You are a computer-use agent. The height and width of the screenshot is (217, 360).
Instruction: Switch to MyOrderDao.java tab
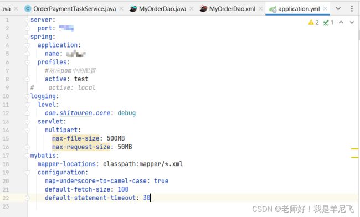(162, 9)
